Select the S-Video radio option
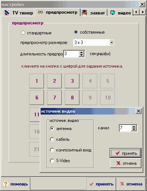147x191 pixels. (52, 161)
